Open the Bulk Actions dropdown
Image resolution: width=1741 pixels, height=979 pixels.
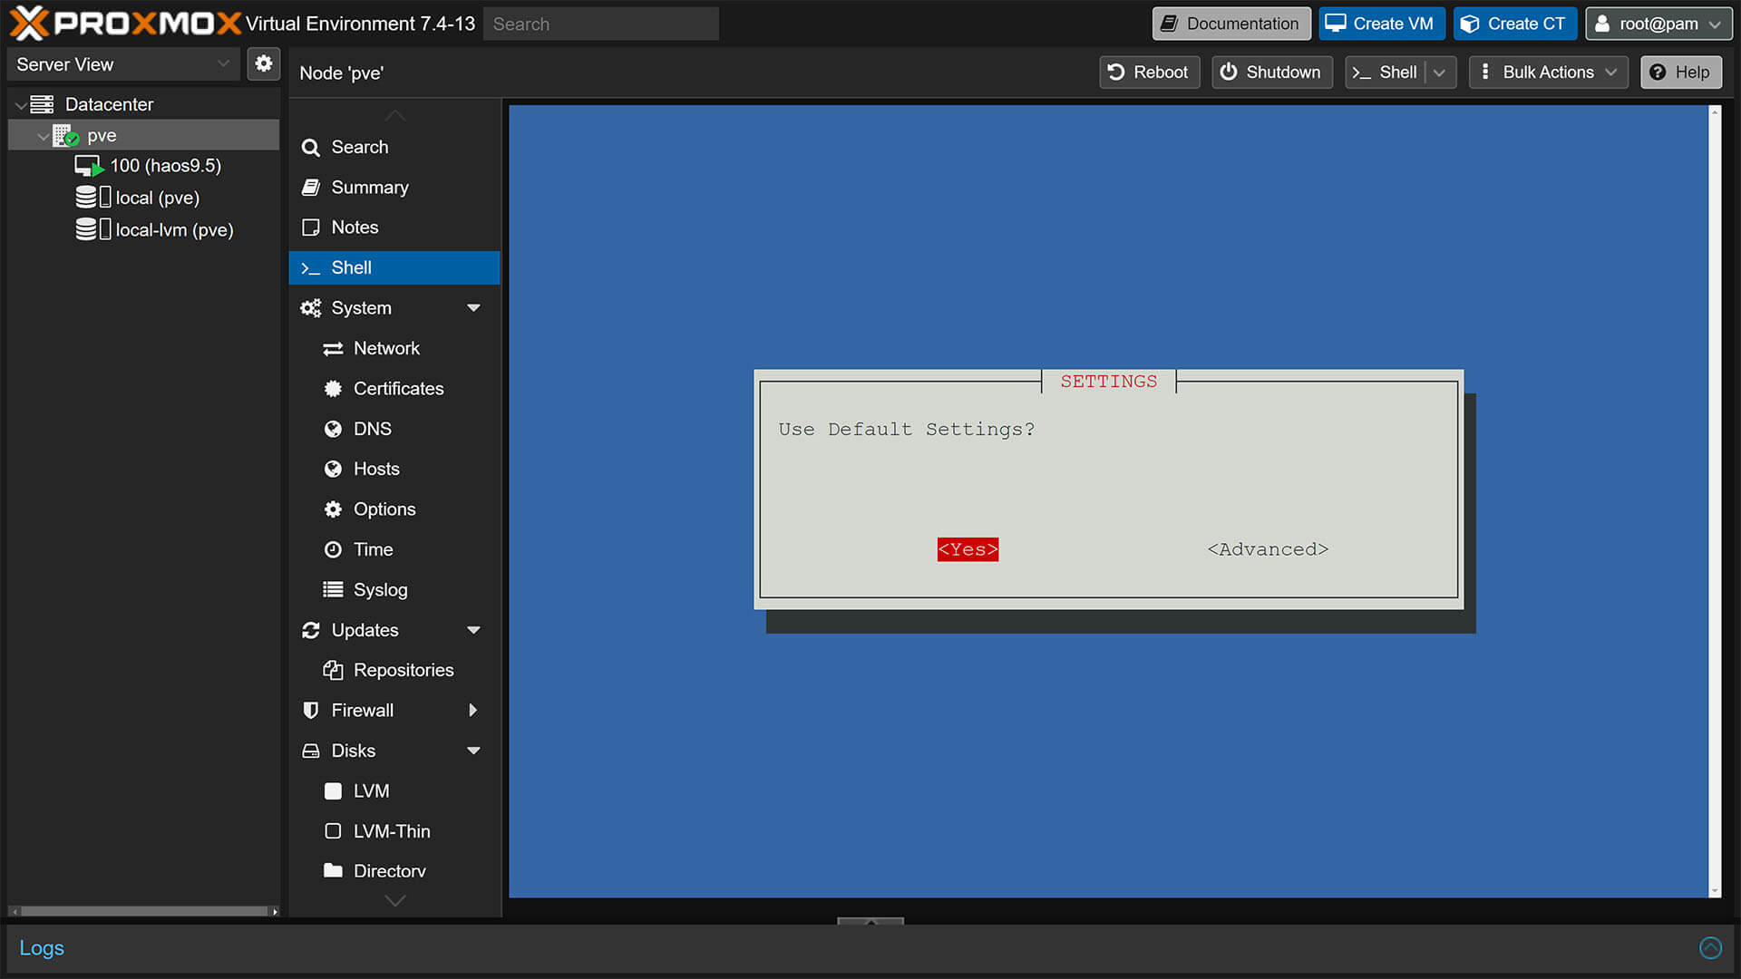[x=1548, y=73]
